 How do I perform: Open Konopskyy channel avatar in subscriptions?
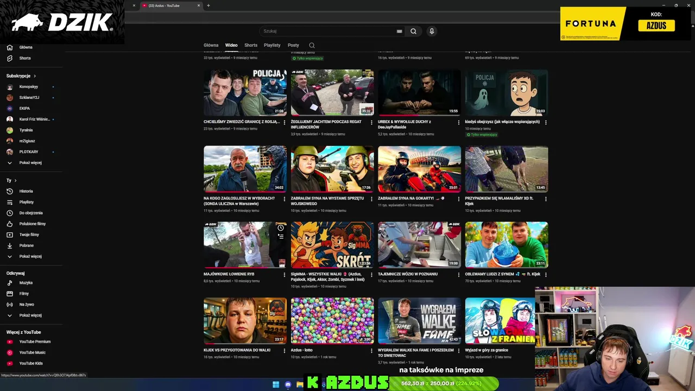point(9,87)
